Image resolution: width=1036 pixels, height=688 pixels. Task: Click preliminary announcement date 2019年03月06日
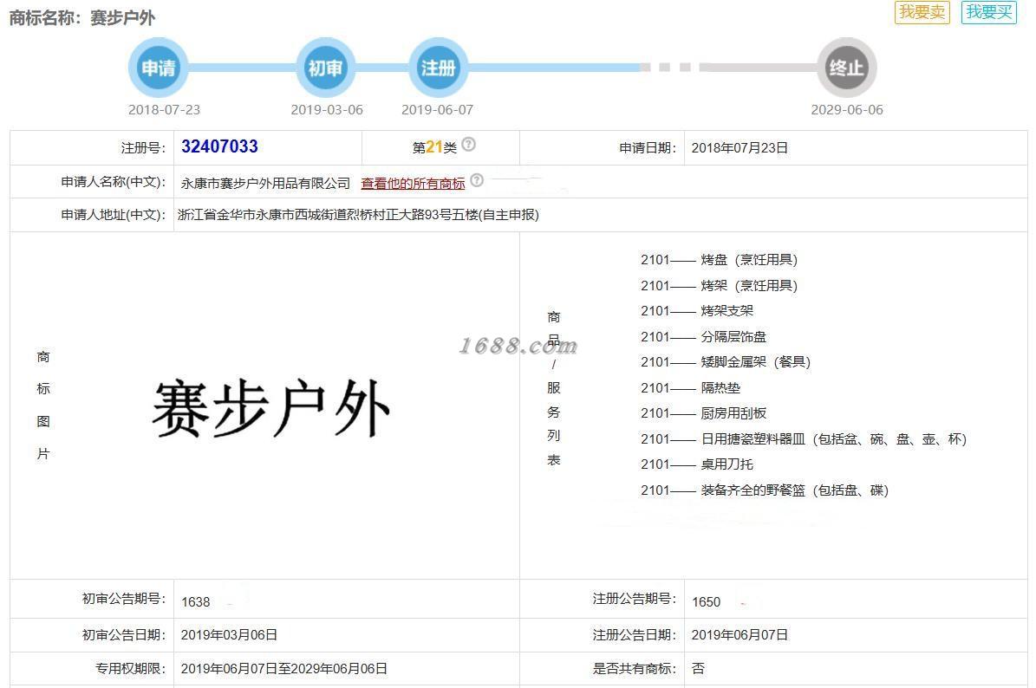(x=229, y=634)
